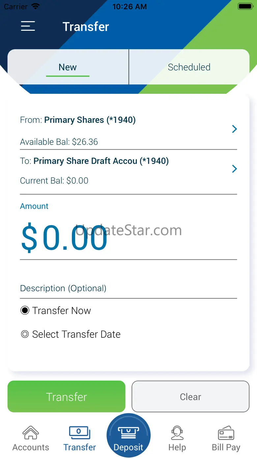Expand the To account chevron

[234, 169]
